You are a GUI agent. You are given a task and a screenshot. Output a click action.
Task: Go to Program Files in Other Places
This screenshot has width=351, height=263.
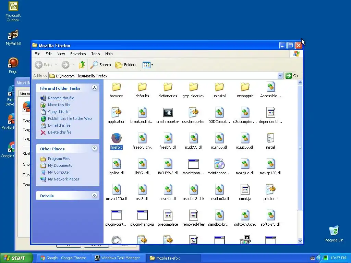click(59, 159)
